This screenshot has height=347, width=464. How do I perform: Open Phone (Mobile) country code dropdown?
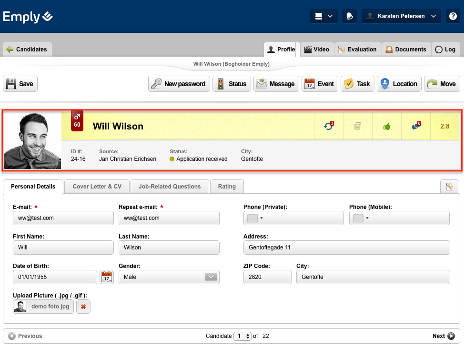click(361, 218)
